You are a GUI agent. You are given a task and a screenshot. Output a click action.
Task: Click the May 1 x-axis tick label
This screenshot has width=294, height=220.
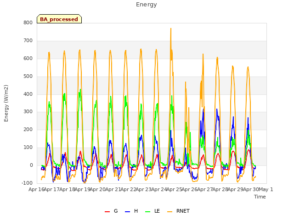pyautogui.click(x=266, y=189)
